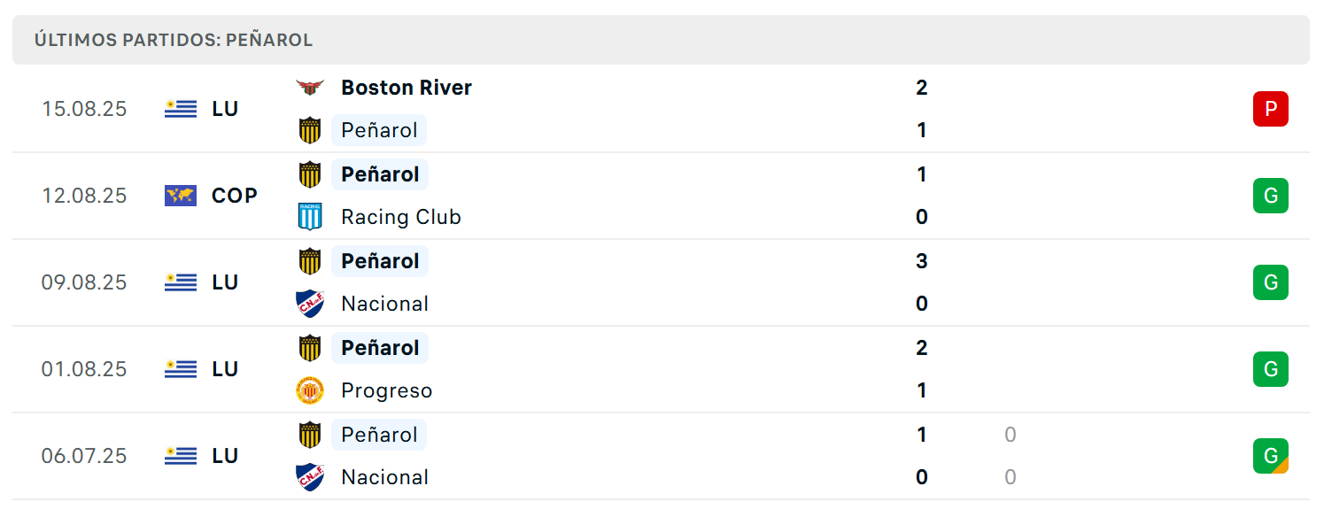1324x517 pixels.
Task: Open the 09.08.25 match date
Action: [x=84, y=282]
